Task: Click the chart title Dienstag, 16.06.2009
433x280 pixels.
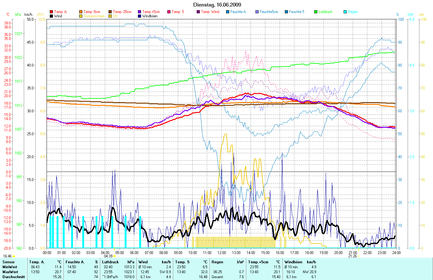Action: coord(217,5)
